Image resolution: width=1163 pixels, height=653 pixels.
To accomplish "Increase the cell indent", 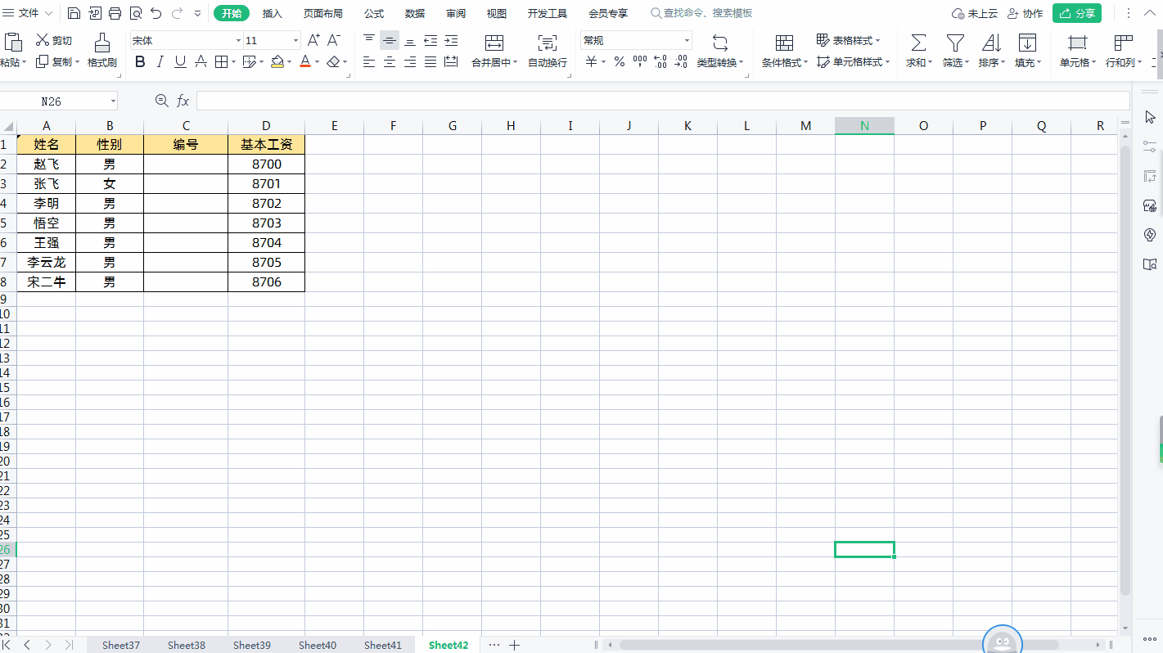I will tap(451, 40).
